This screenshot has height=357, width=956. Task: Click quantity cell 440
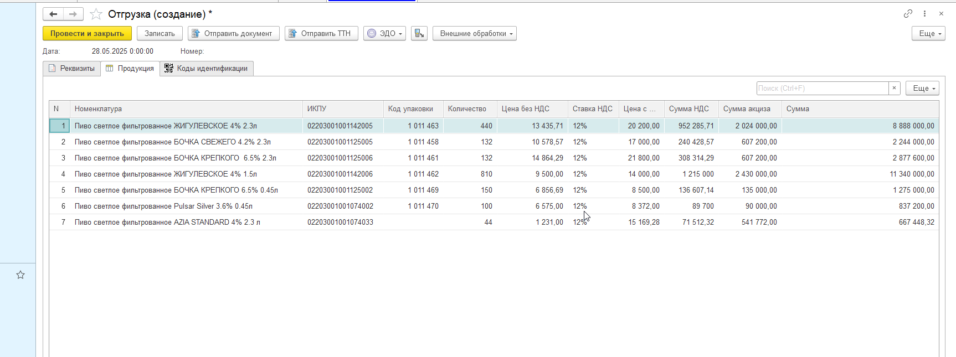[x=470, y=126]
